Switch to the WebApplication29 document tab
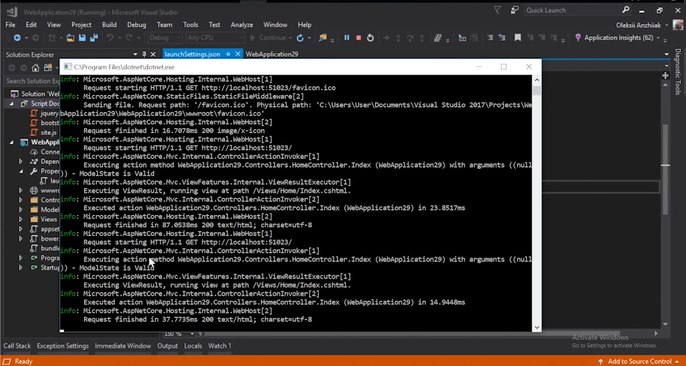 [271, 54]
